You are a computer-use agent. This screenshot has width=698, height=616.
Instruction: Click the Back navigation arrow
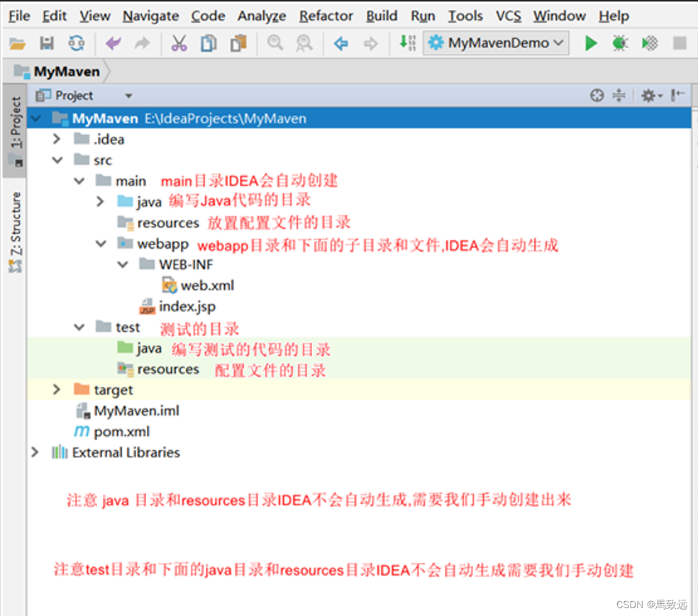point(341,43)
